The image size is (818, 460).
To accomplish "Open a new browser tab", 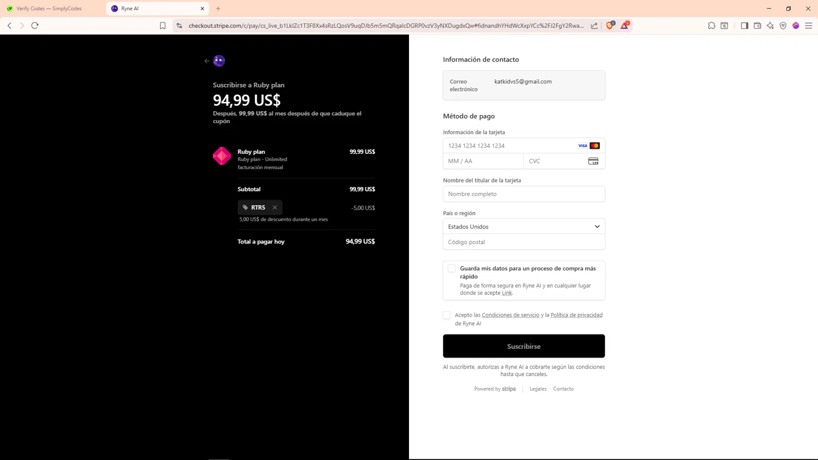I will [218, 9].
